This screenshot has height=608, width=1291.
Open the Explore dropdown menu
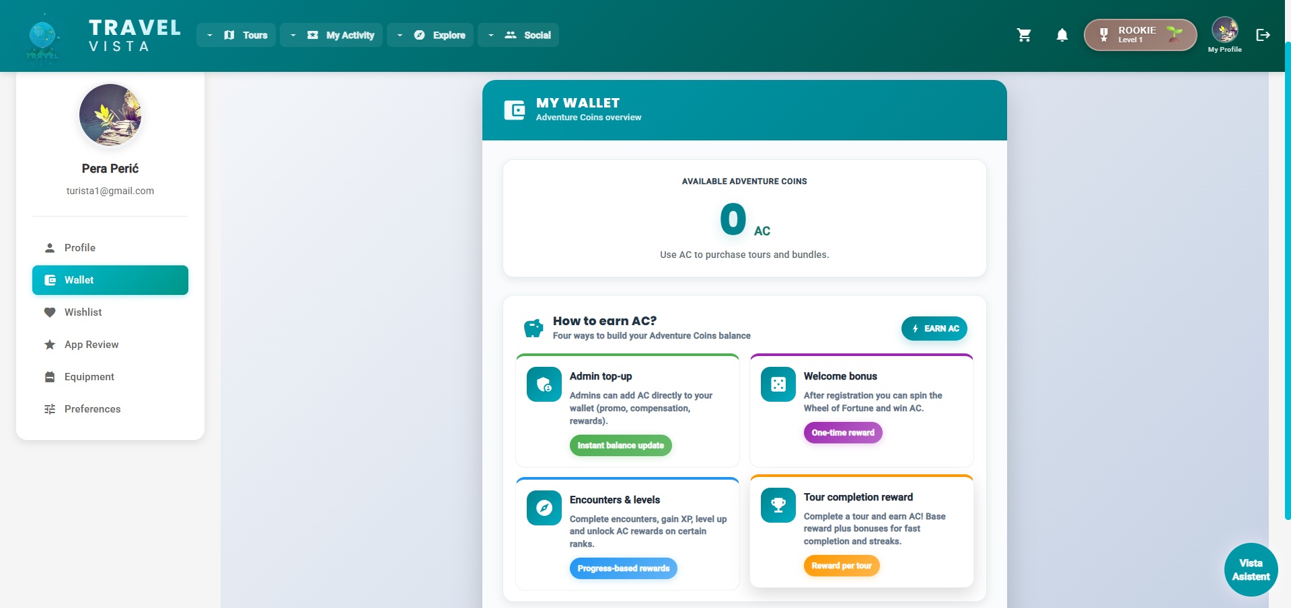(x=431, y=35)
